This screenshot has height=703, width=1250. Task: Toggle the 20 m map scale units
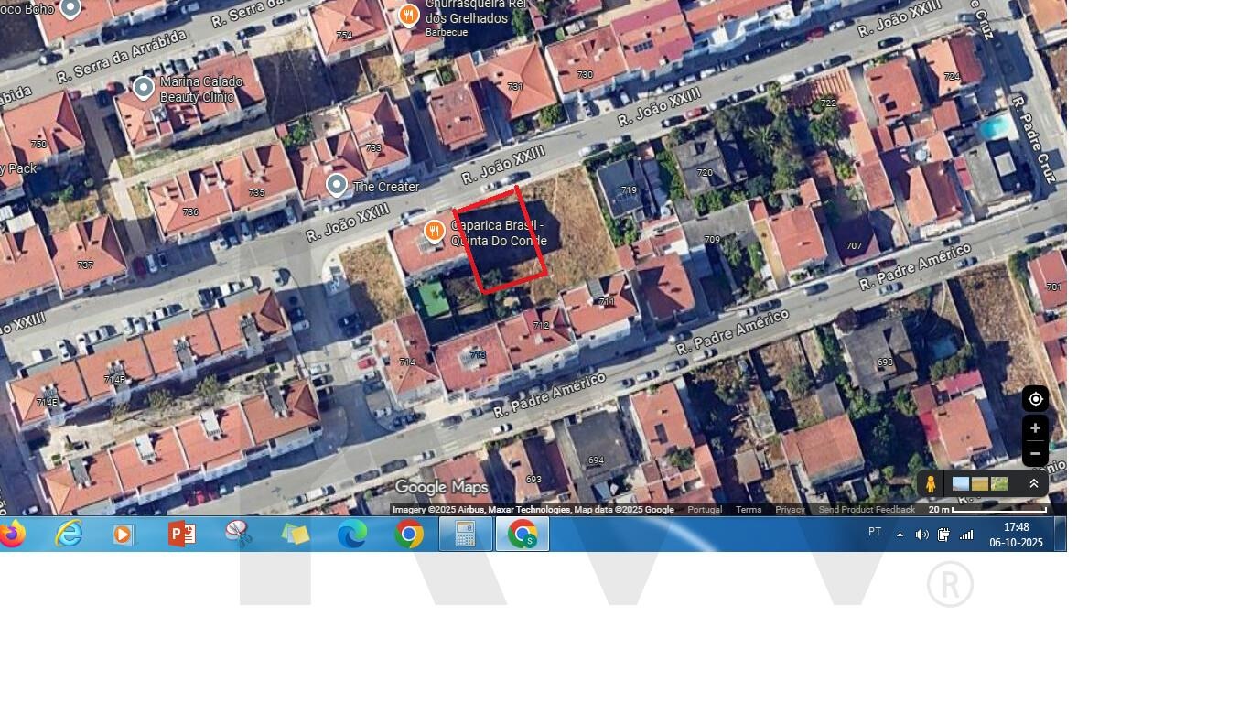pos(987,510)
